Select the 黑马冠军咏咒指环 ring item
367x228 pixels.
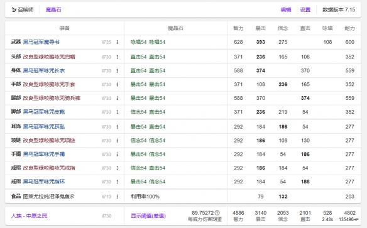pyautogui.click(x=44, y=182)
